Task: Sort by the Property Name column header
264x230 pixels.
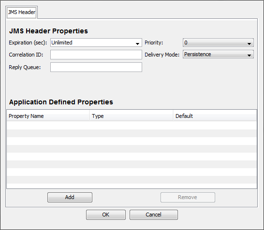Action: [x=48, y=116]
